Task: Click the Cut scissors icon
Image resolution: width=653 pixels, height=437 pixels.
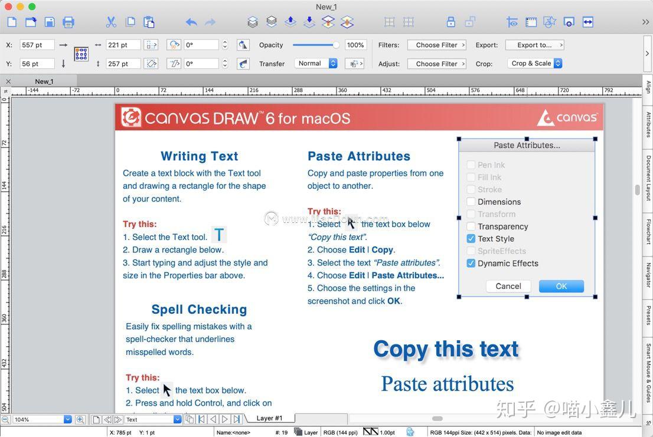Action: [x=111, y=22]
